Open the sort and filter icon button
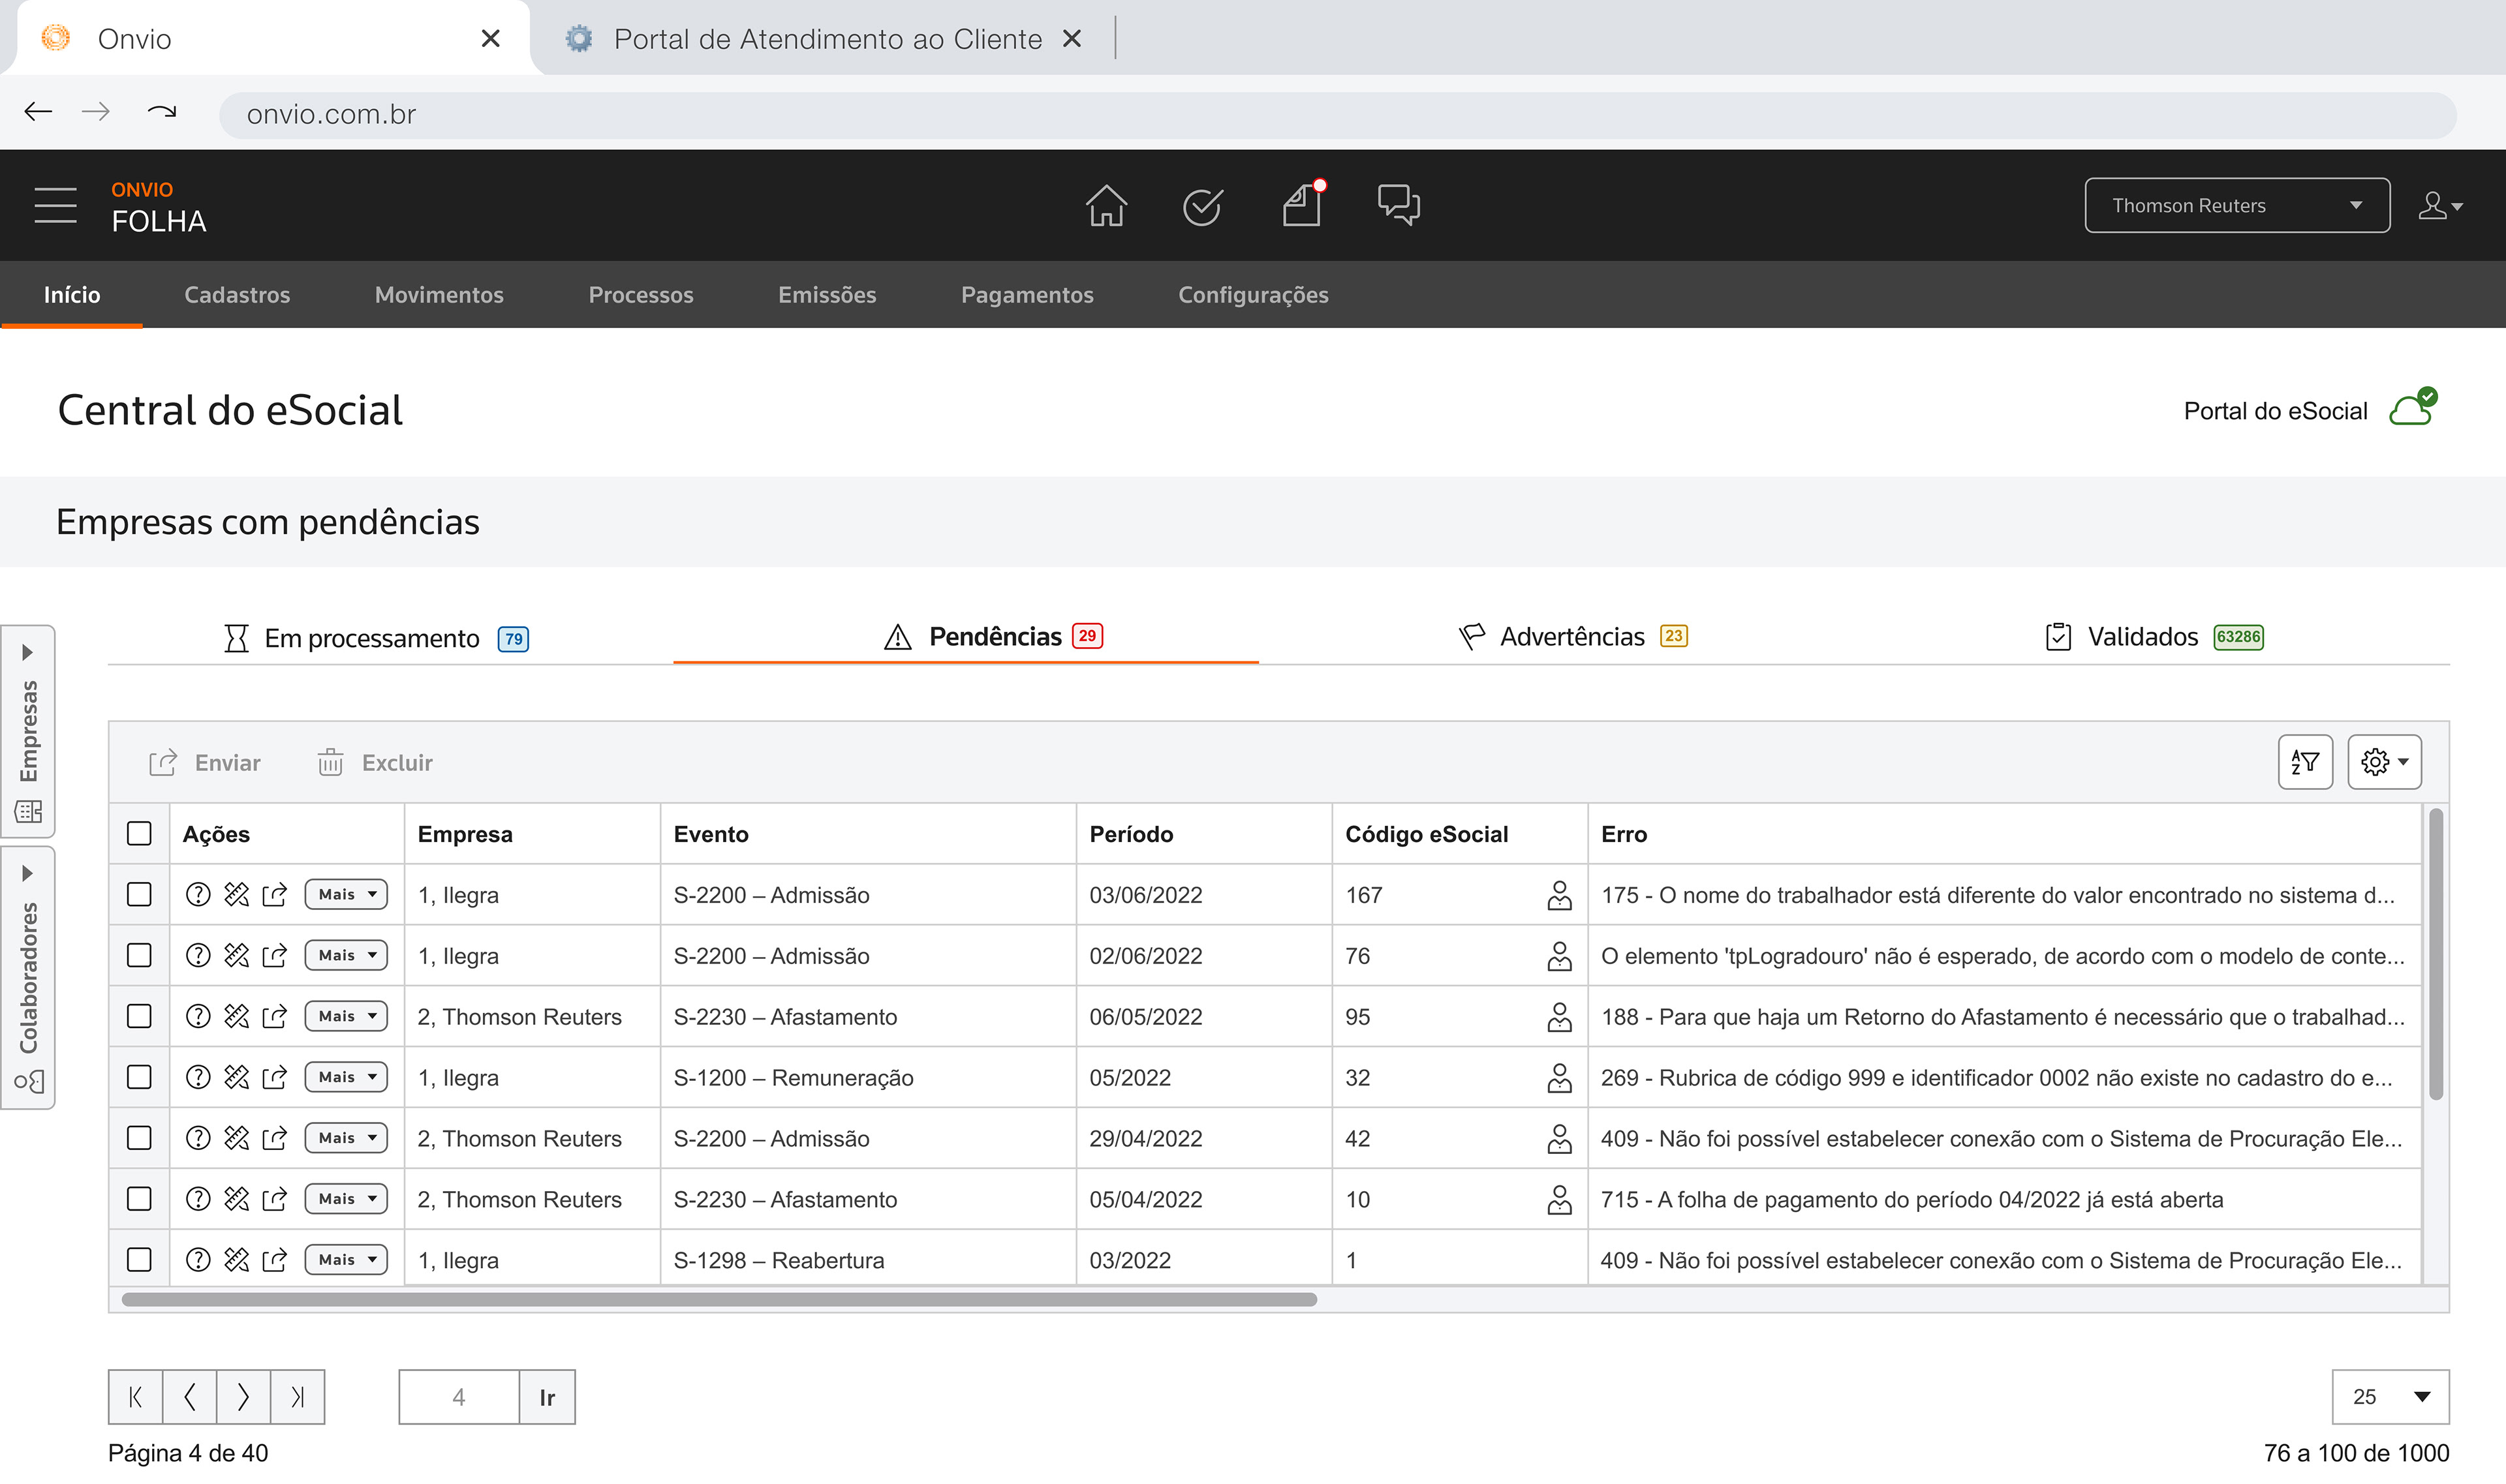 (2305, 762)
